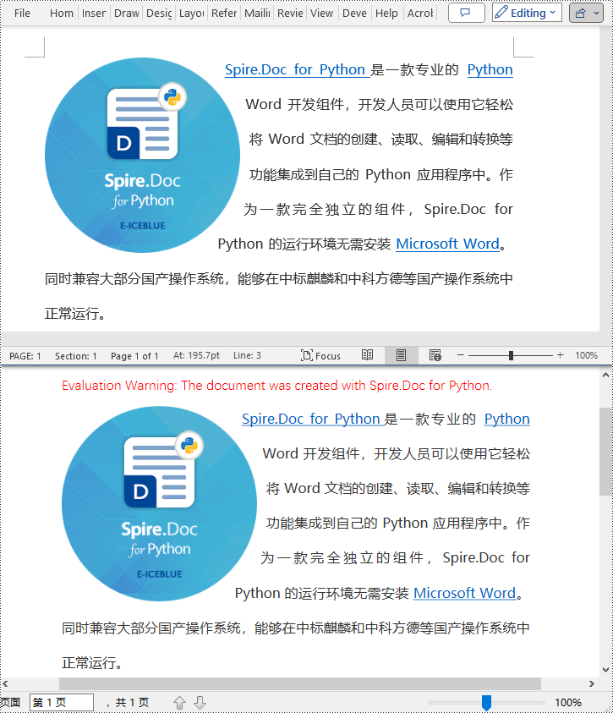This screenshot has height=713, width=613.
Task: Open the Layout ribbon tab
Action: click(192, 14)
